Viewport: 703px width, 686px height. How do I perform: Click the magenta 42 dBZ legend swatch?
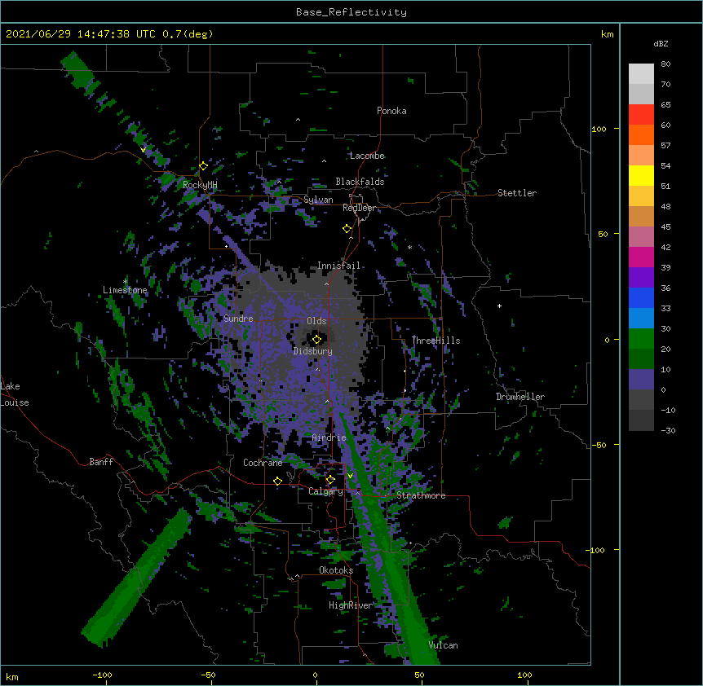click(641, 257)
